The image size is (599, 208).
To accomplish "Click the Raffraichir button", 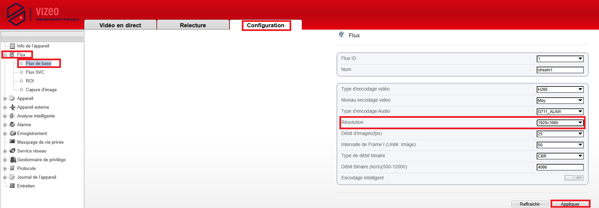I will [530, 204].
